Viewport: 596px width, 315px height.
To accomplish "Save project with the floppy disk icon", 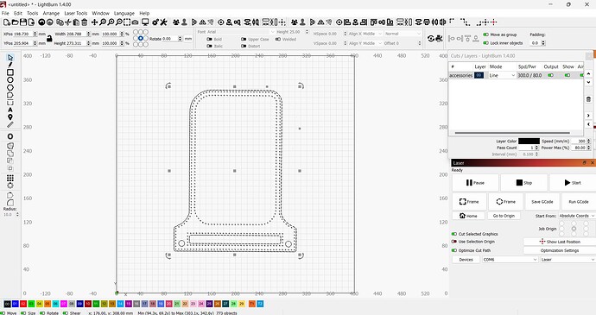I will (23, 22).
